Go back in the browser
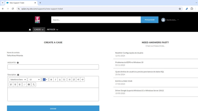198x111 pixels. [x=3, y=9]
